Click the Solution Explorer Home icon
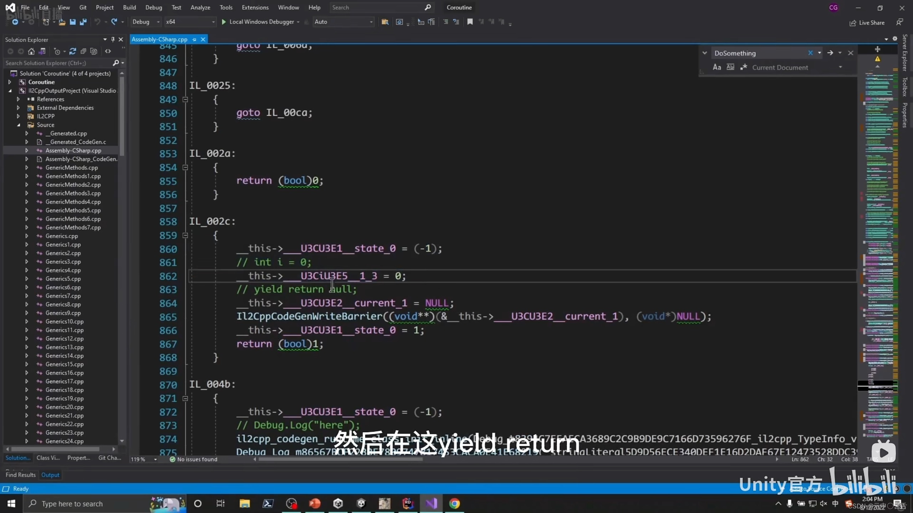 click(31, 51)
